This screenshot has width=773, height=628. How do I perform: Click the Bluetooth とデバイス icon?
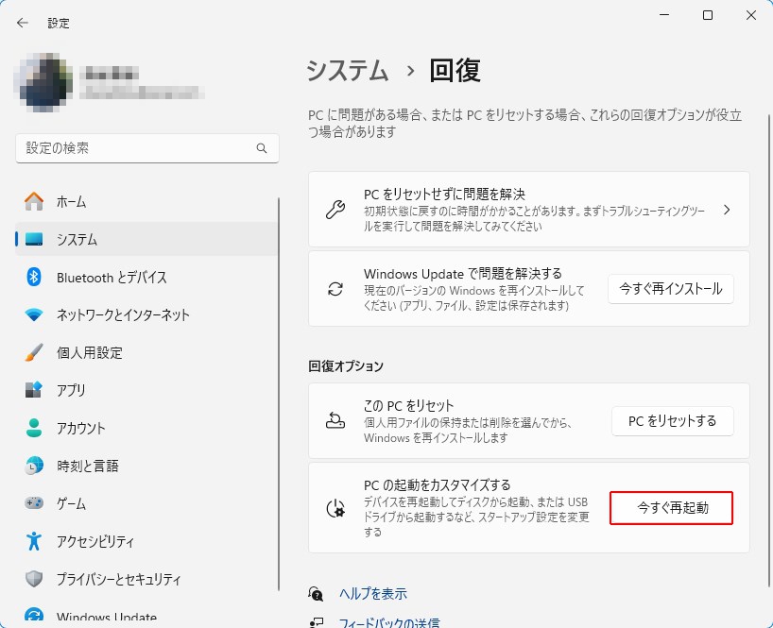pos(34,277)
